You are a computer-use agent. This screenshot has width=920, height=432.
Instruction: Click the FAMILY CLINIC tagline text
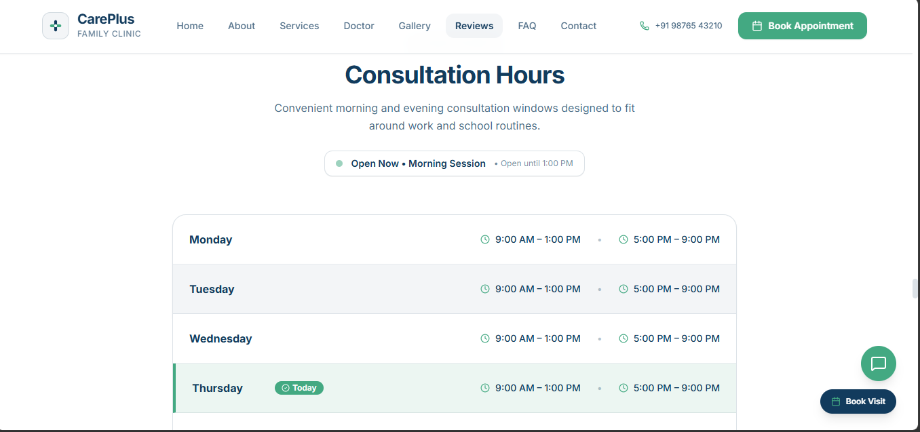coord(109,34)
